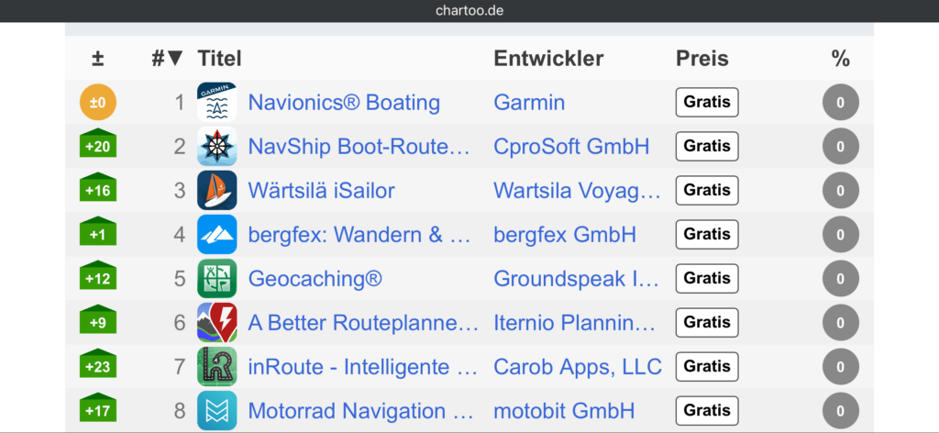Sort by the percent column header
This screenshot has width=939, height=433.
coord(840,59)
